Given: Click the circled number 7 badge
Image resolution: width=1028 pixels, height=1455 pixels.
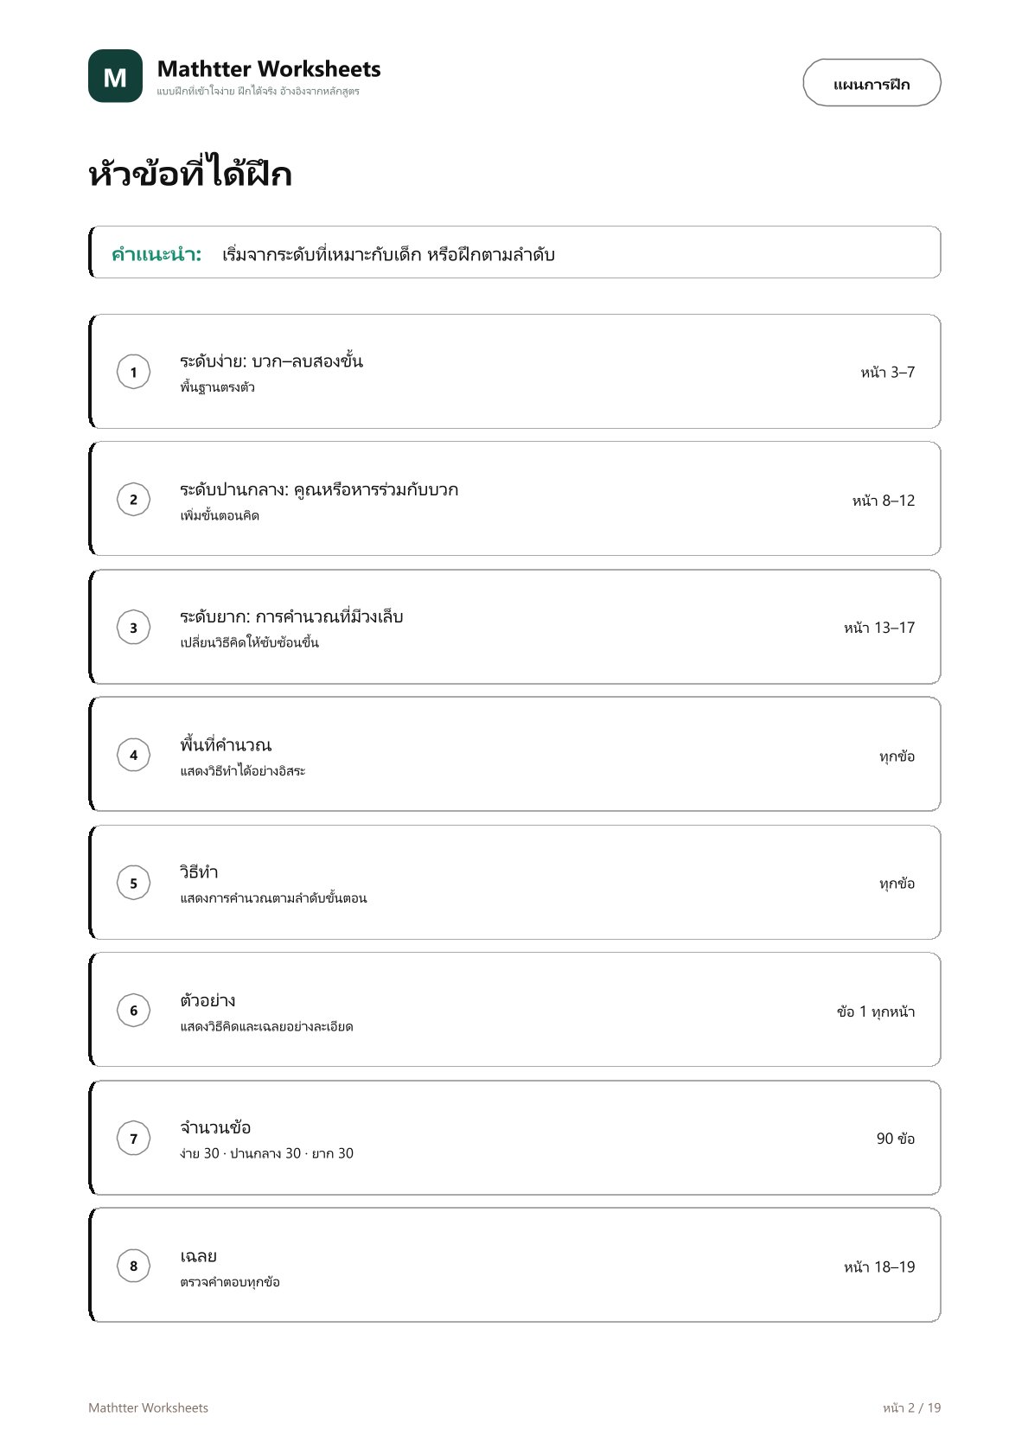Looking at the screenshot, I should tap(133, 1138).
